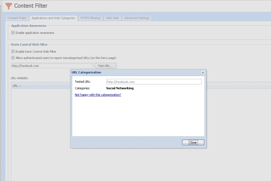Select Applications and Web Categories tab
Viewport: 271px width, 181px height.
coord(53,18)
